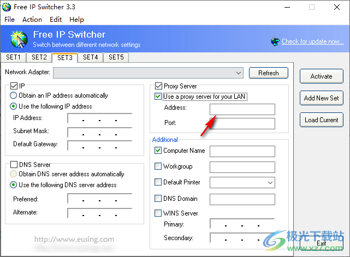Switch to the SET5 tab
The height and width of the screenshot is (257, 350).
pyautogui.click(x=116, y=57)
